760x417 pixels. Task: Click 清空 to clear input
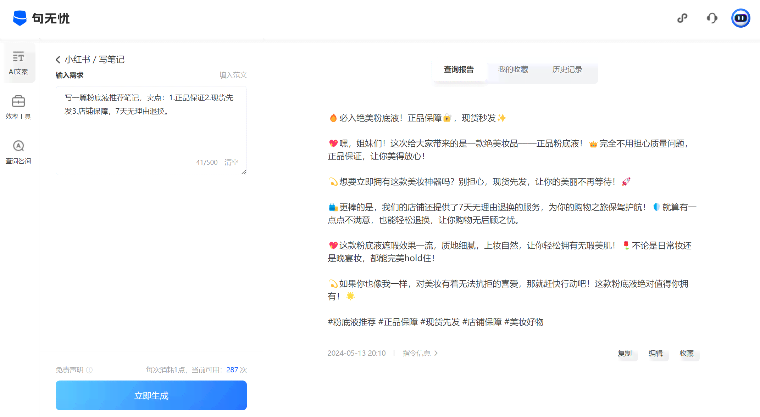click(231, 162)
